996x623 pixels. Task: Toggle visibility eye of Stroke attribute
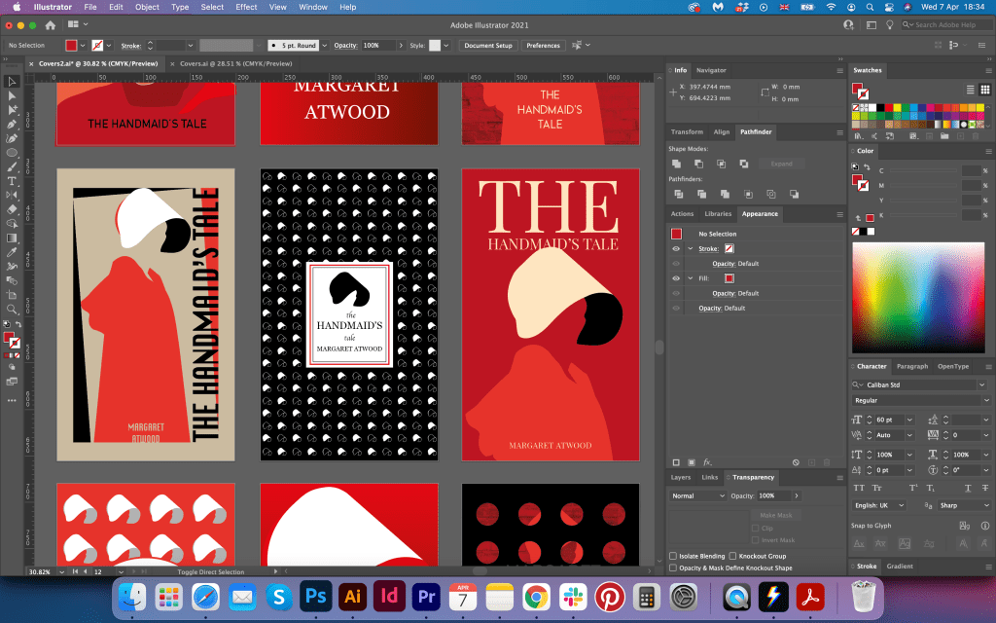click(x=676, y=248)
